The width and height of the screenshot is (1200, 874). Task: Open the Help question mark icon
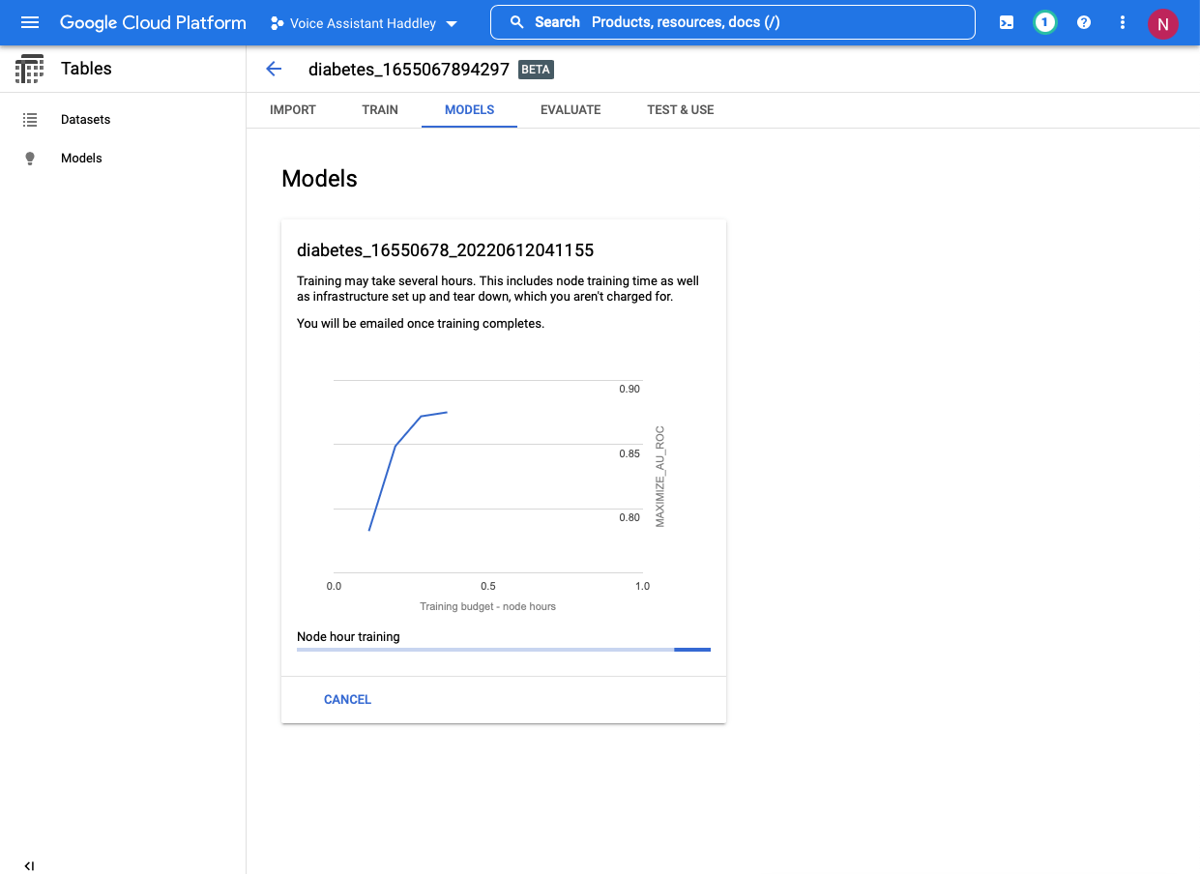point(1084,22)
